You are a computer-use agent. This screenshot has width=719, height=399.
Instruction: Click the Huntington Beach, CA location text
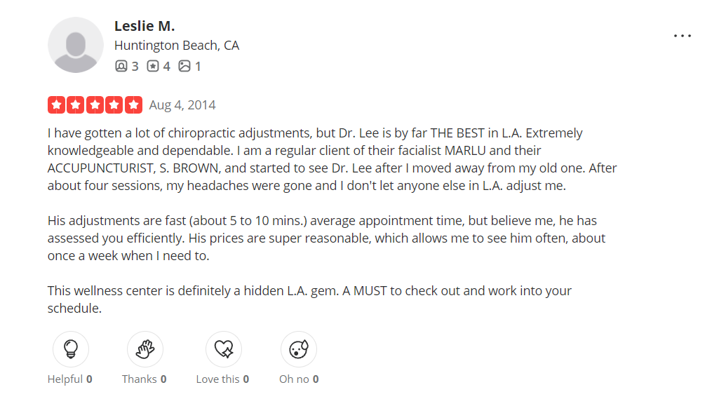coord(177,46)
